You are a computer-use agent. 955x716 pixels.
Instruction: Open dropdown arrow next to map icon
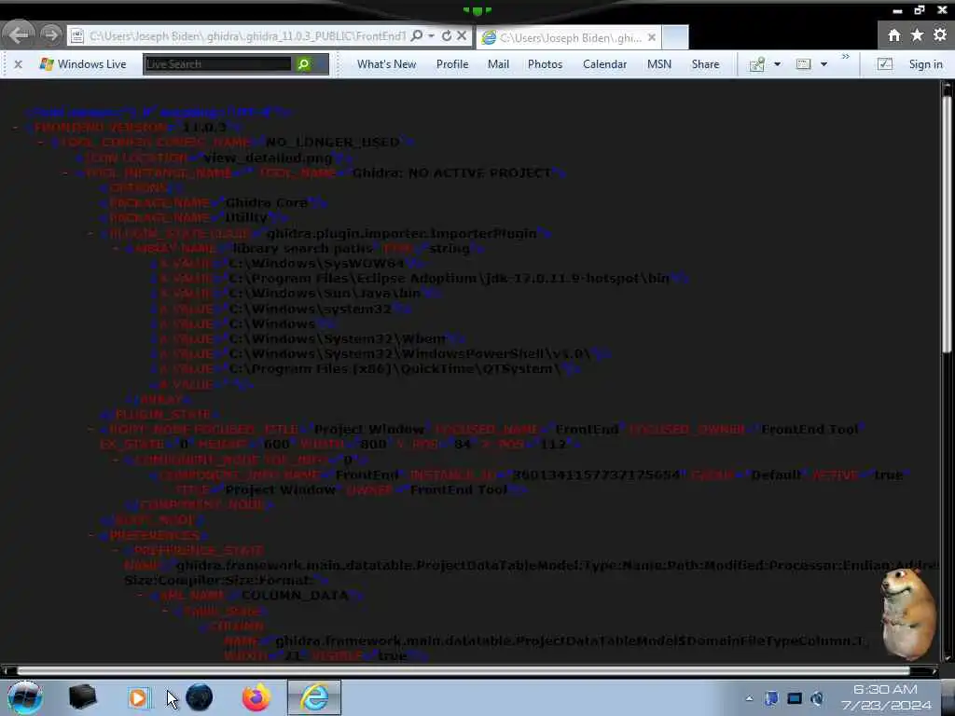(777, 64)
